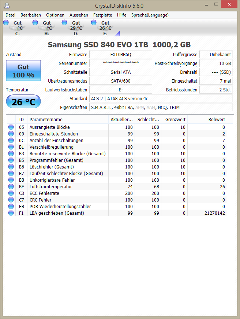Open the Optionen menu
The image size is (240, 319).
55,15
